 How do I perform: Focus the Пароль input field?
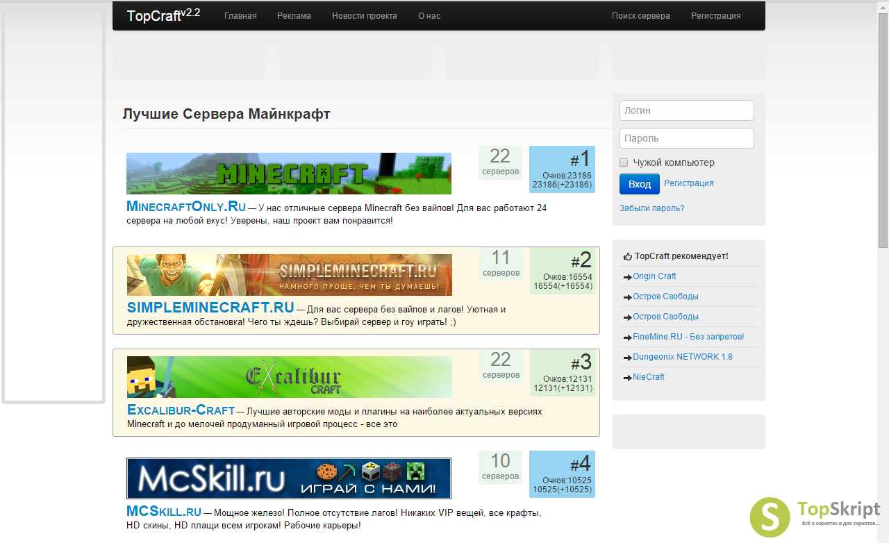click(687, 138)
